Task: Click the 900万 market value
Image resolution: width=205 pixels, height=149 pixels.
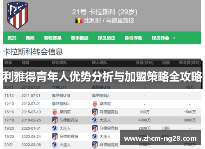Action: 145,112
